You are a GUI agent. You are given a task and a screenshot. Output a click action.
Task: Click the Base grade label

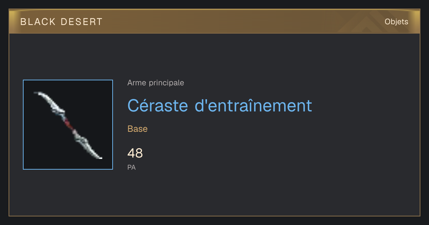(137, 129)
